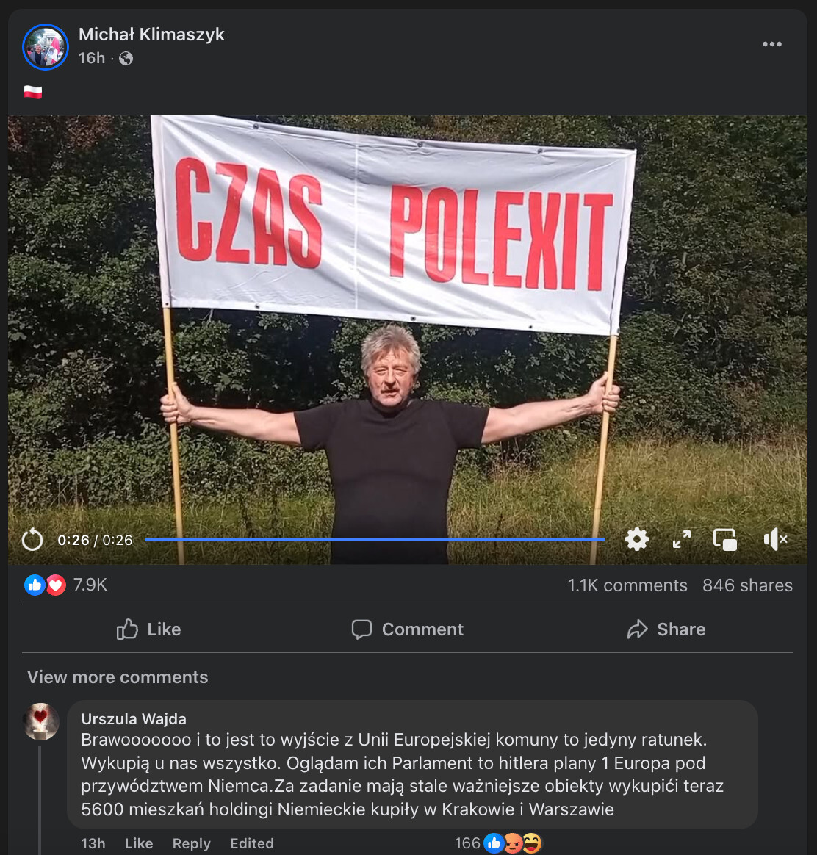Expand View more comments
Screen dimensions: 817x855
click(118, 677)
